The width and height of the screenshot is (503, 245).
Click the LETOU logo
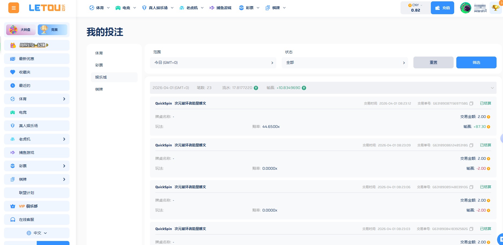pyautogui.click(x=47, y=8)
